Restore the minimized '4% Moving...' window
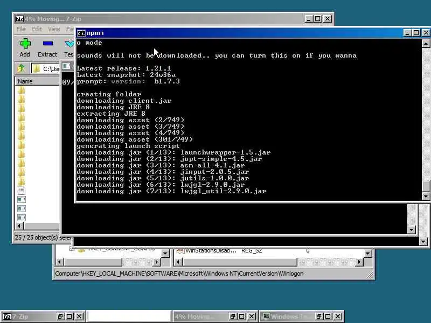 point(233,317)
